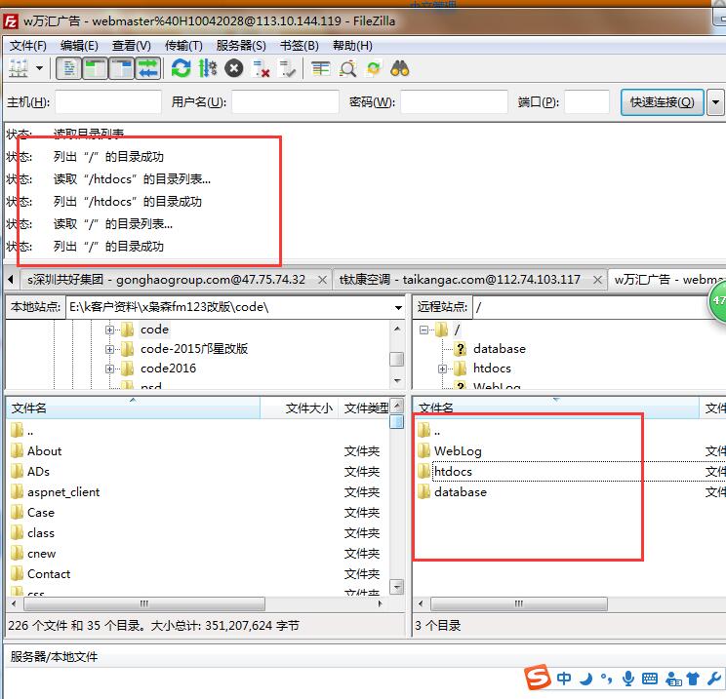
Task: Toggle local directory tree display
Action: pos(96,68)
